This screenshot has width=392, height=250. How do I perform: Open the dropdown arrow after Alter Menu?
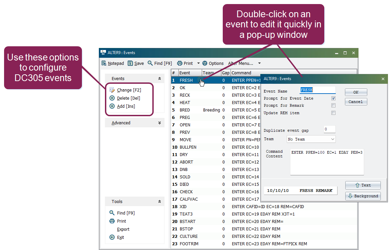[x=260, y=64]
